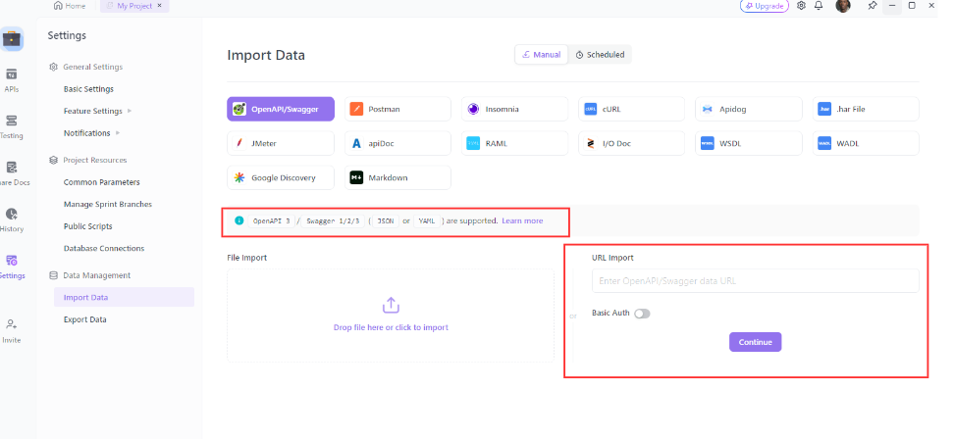Open the Home tab
This screenshot has width=954, height=439.
70,6
